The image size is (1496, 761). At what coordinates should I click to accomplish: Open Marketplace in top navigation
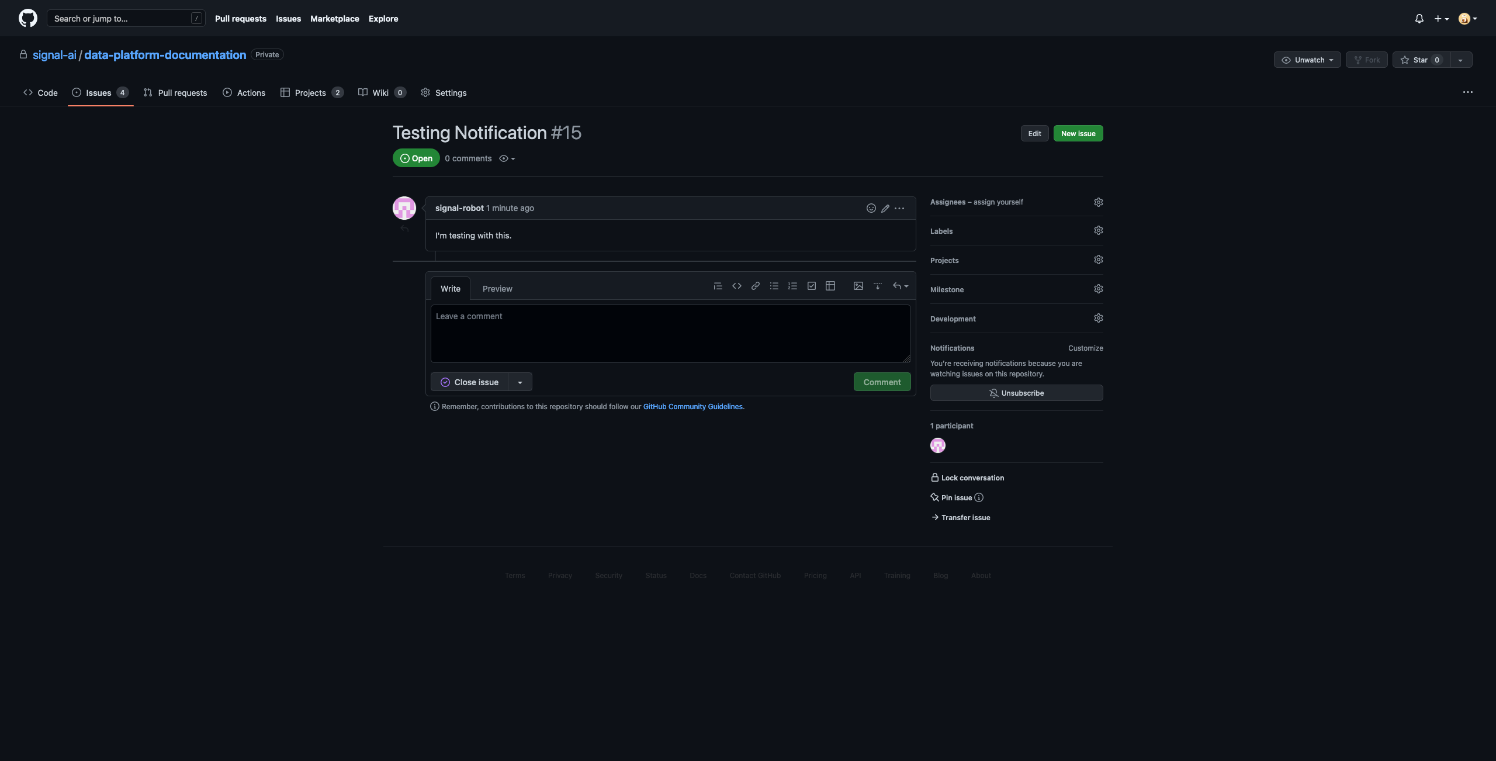[x=335, y=19]
